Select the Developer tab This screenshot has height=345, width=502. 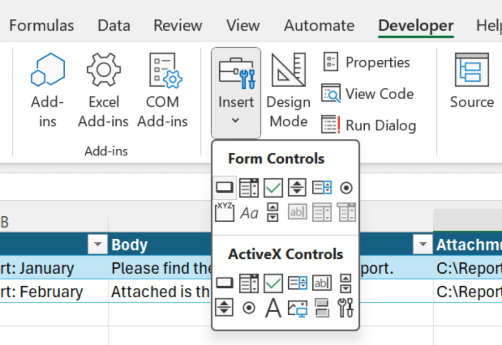(x=416, y=25)
